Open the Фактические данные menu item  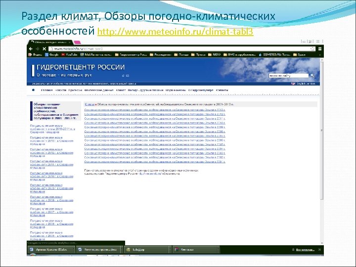99,90
